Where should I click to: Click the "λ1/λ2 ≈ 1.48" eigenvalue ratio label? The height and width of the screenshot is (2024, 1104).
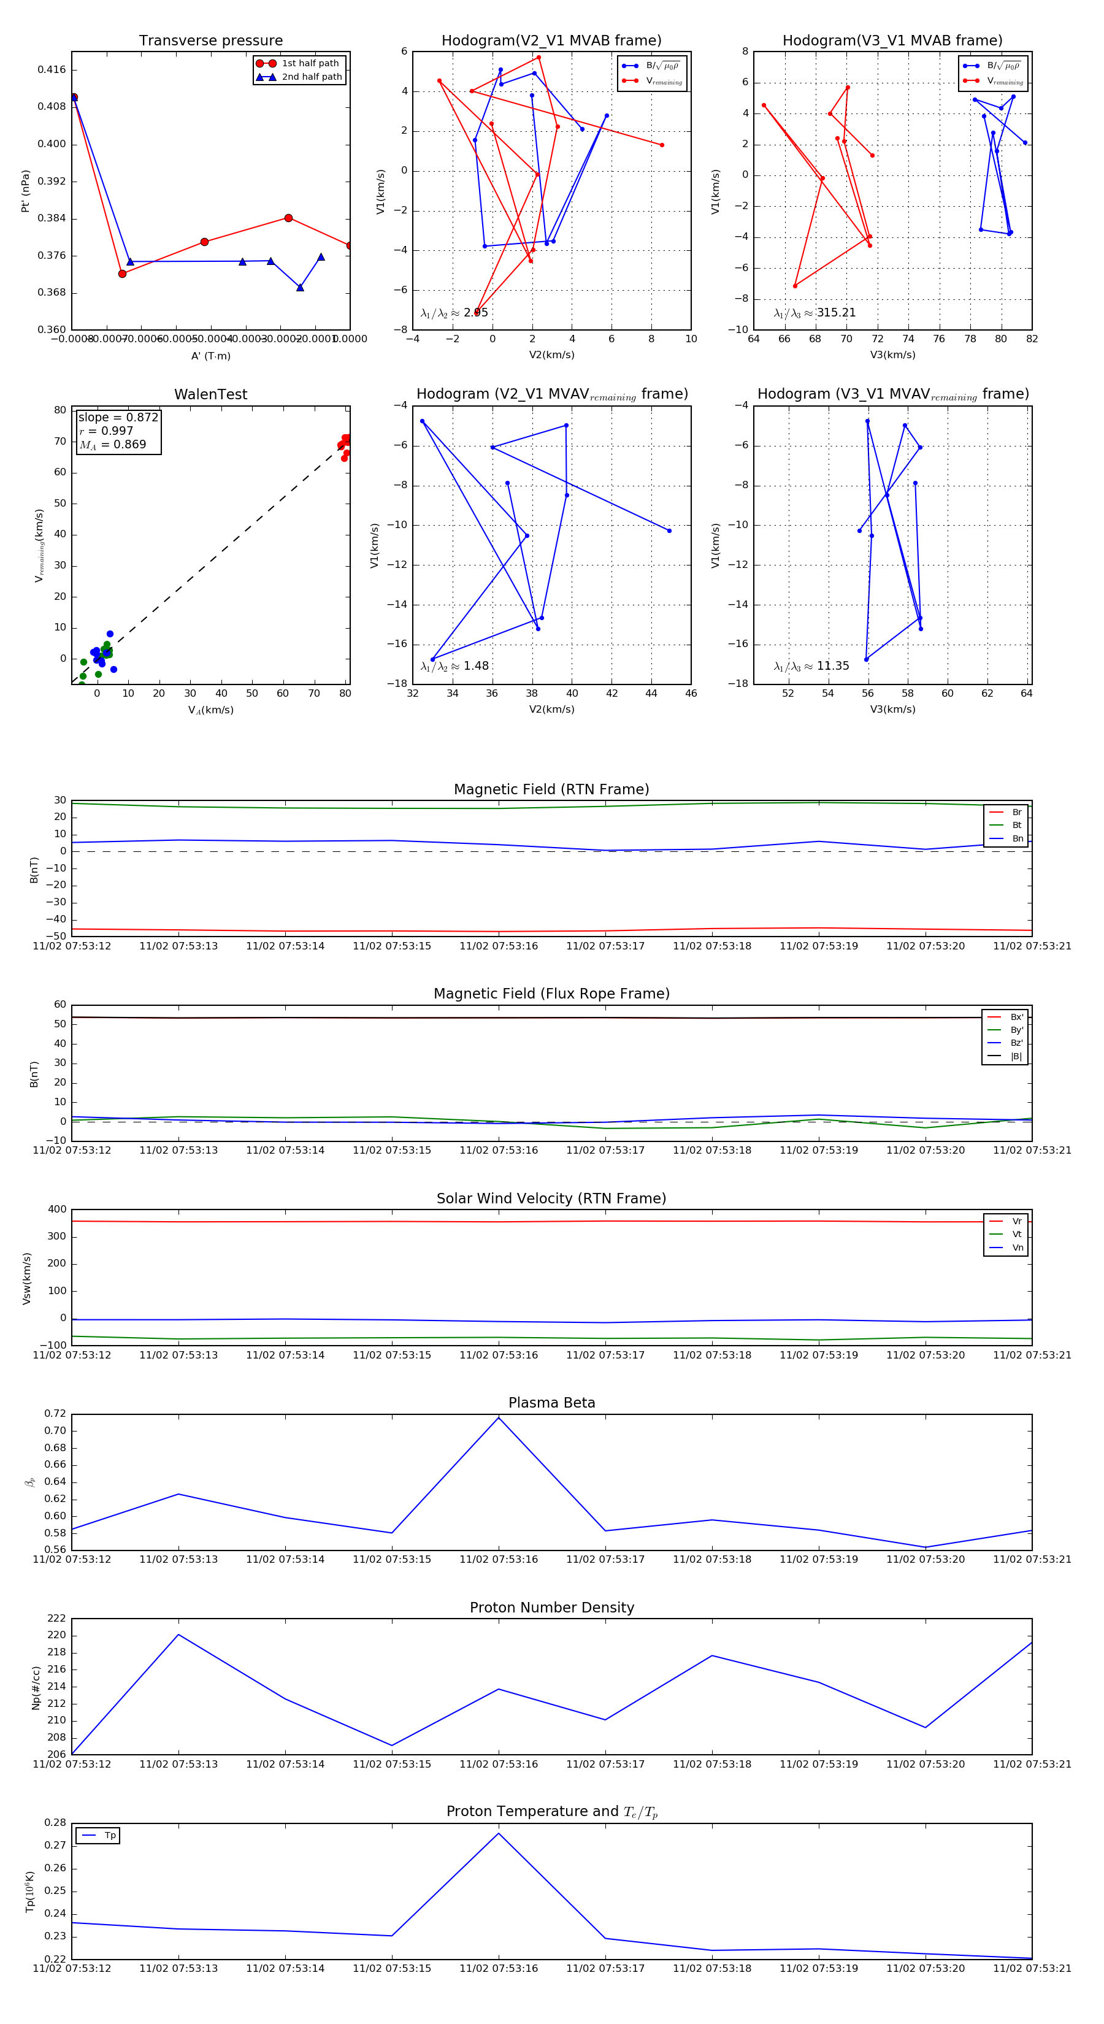454,666
